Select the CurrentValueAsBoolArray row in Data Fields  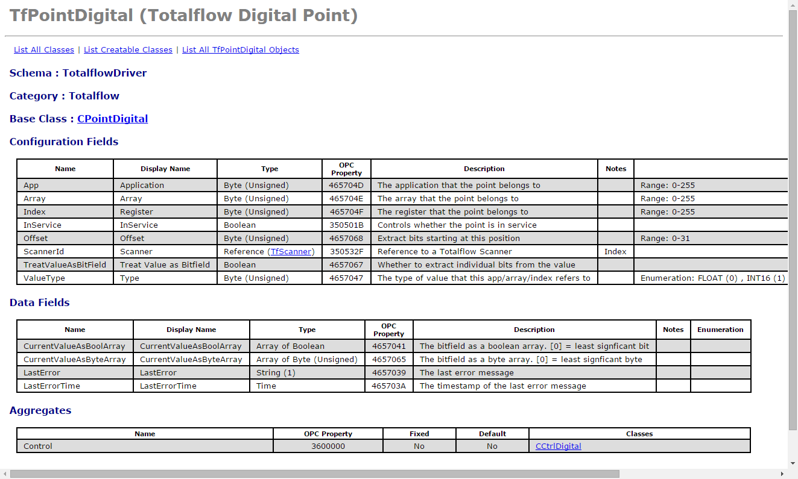[x=75, y=345]
